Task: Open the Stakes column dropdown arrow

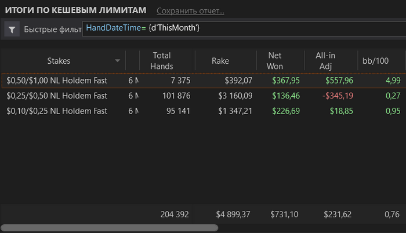Action: (118, 60)
